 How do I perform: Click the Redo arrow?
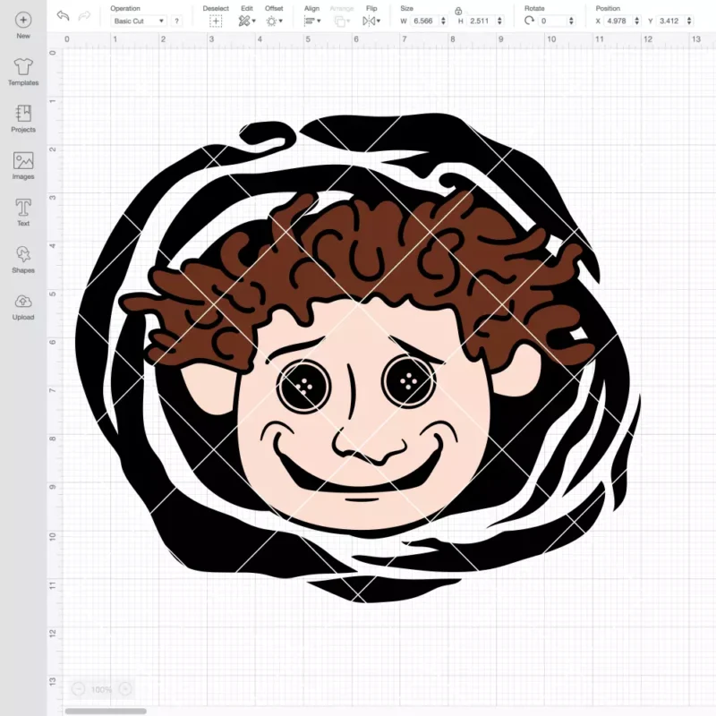pos(84,16)
